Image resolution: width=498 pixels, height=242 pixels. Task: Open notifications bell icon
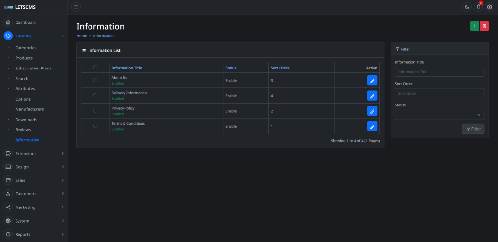[479, 7]
